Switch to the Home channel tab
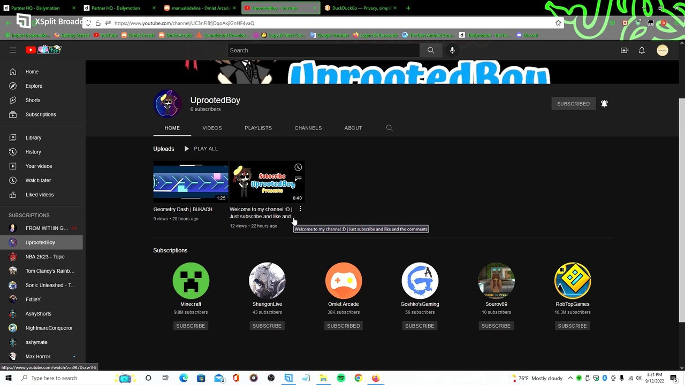 click(x=172, y=128)
